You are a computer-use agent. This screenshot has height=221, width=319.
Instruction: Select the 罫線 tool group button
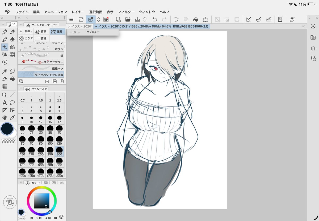pyautogui.click(x=42, y=38)
